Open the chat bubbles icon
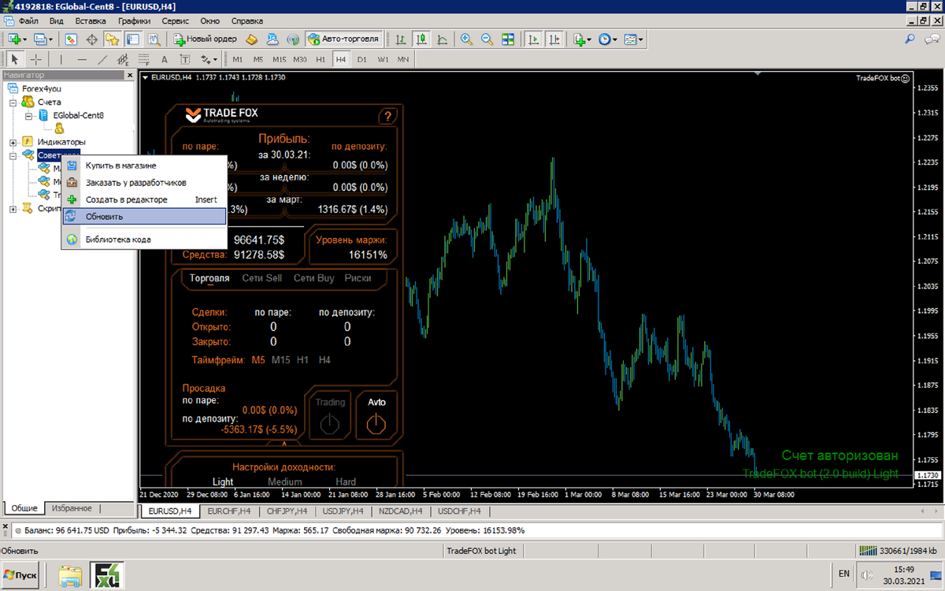This screenshot has width=945, height=591. 931,39
